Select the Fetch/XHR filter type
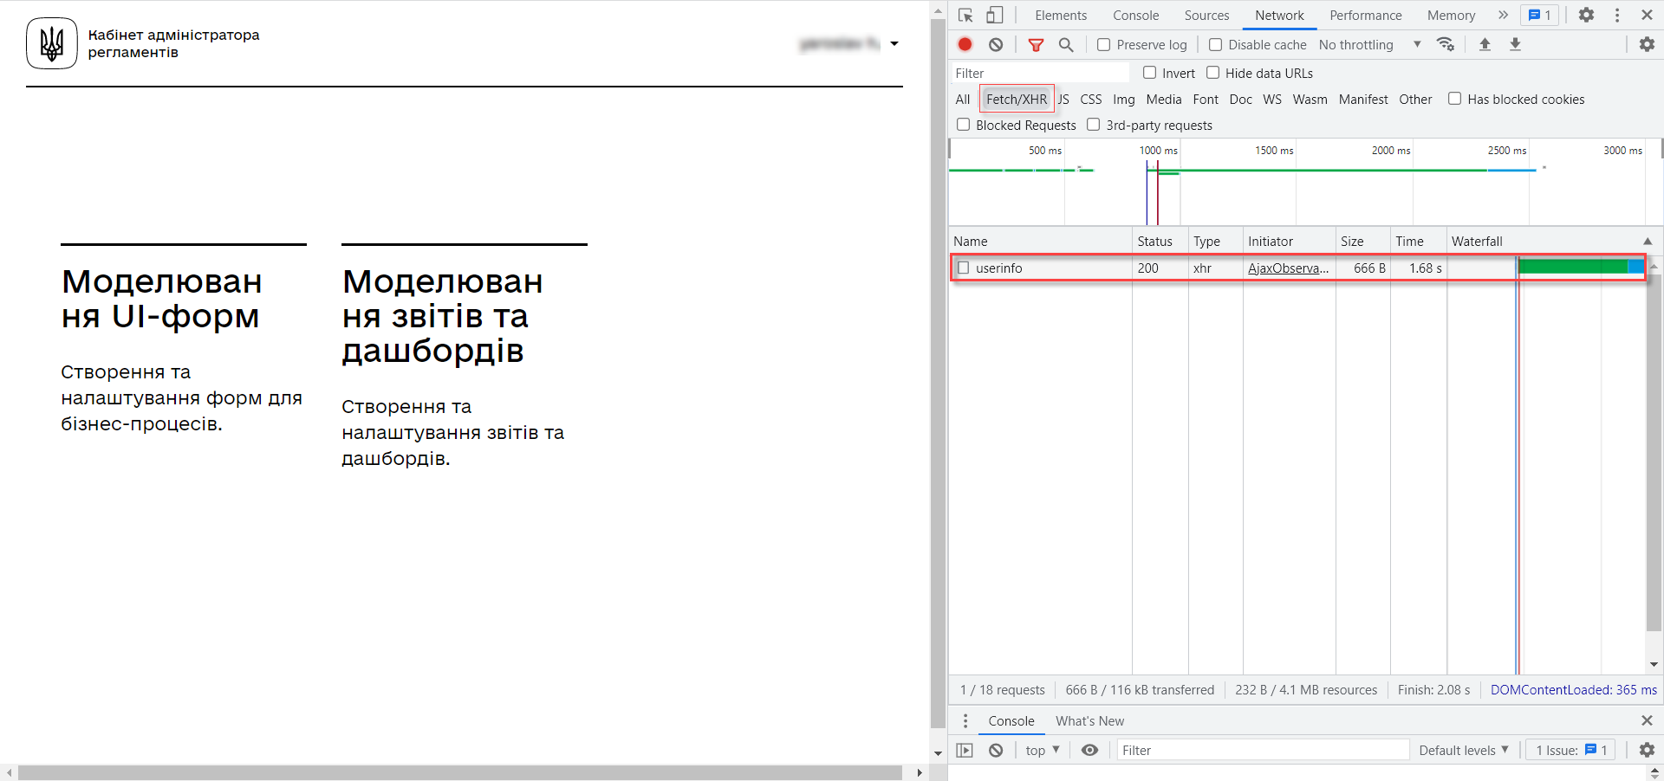The height and width of the screenshot is (781, 1664). [1016, 100]
